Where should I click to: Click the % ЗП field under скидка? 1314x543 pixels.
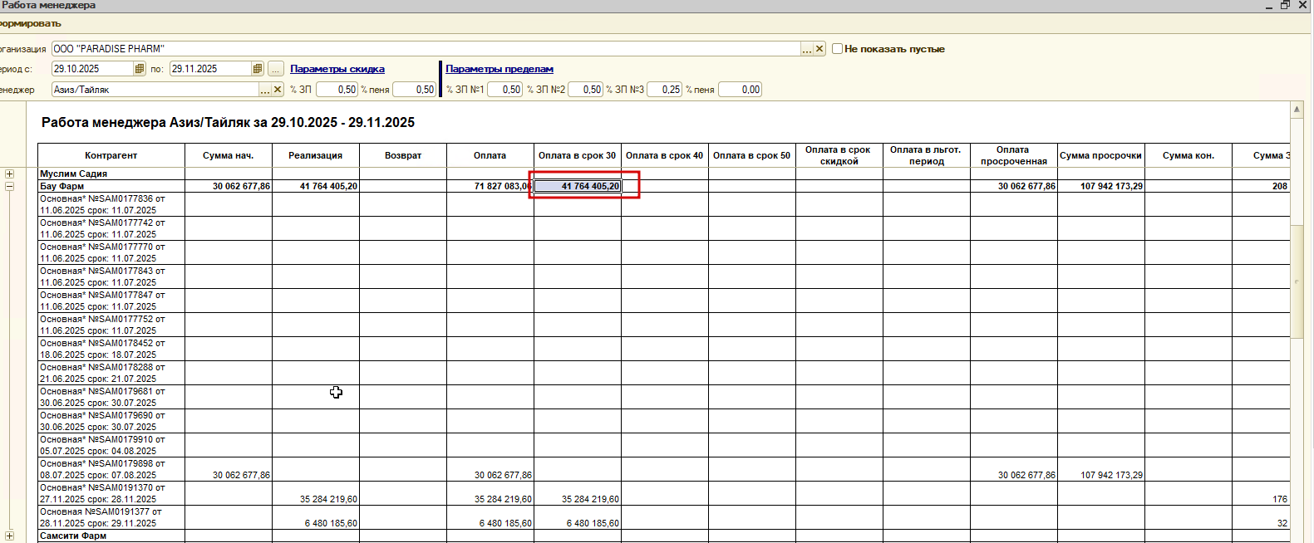337,90
